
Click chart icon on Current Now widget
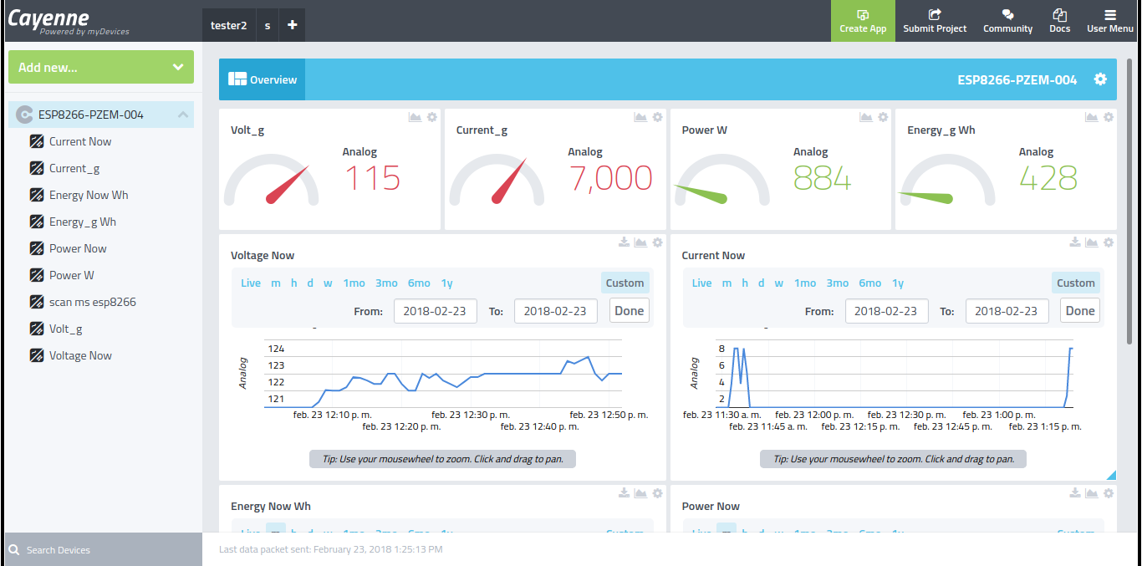1091,242
